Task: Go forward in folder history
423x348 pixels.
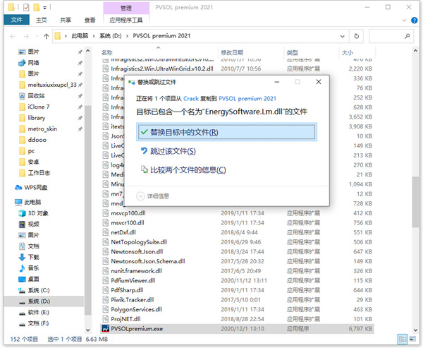Action: 26,36
